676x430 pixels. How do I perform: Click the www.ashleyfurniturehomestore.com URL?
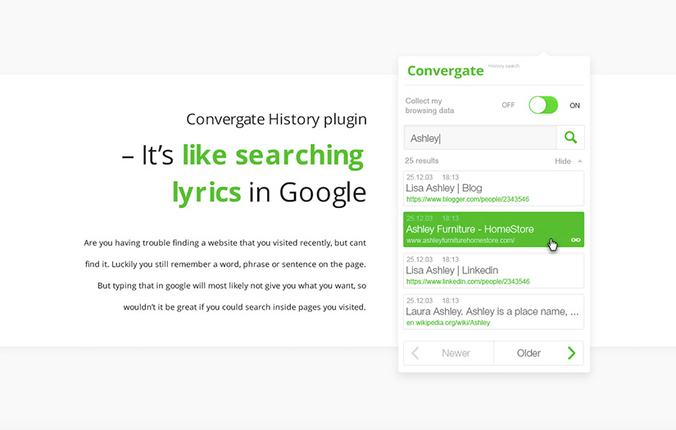460,241
